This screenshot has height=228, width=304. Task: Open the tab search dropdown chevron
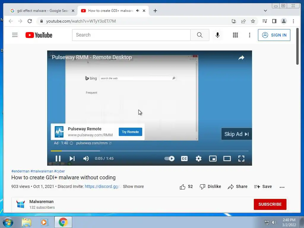265,11
